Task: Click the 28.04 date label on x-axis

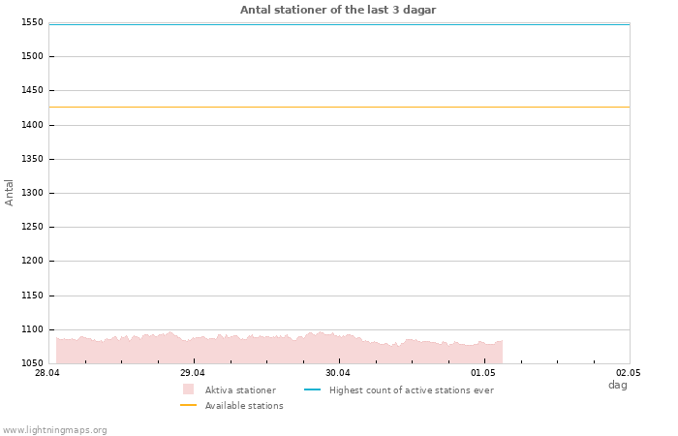Action: [x=47, y=373]
